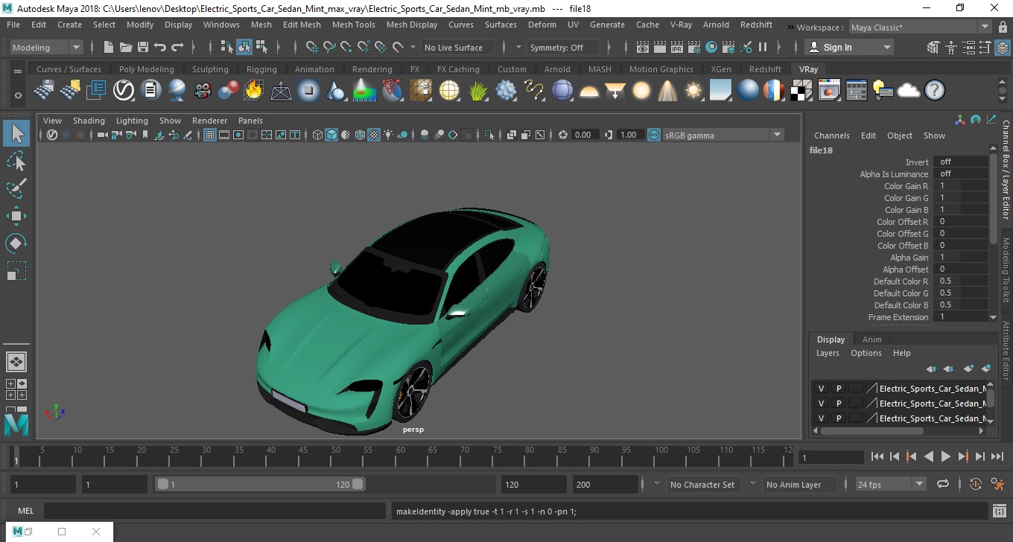This screenshot has width=1013, height=542.
Task: Expand the sRGB gamma view transform dropdown
Action: pyautogui.click(x=777, y=135)
